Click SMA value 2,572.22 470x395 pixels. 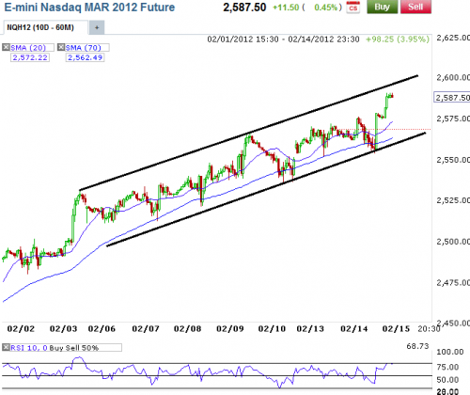[x=30, y=57]
